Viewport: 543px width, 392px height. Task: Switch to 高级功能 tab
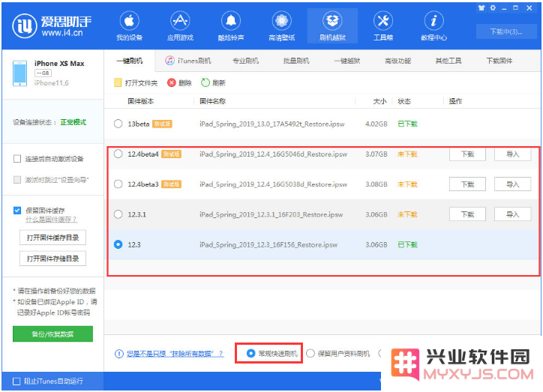point(397,61)
